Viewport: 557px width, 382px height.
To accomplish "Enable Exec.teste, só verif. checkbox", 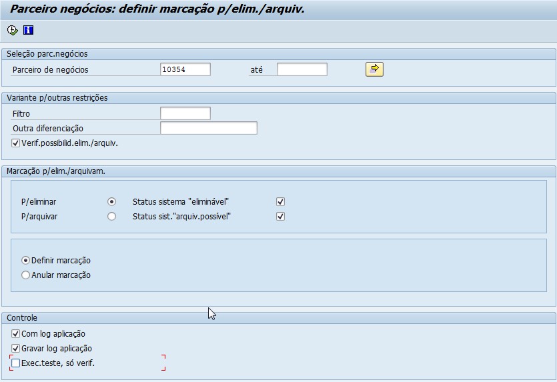I will click(15, 363).
